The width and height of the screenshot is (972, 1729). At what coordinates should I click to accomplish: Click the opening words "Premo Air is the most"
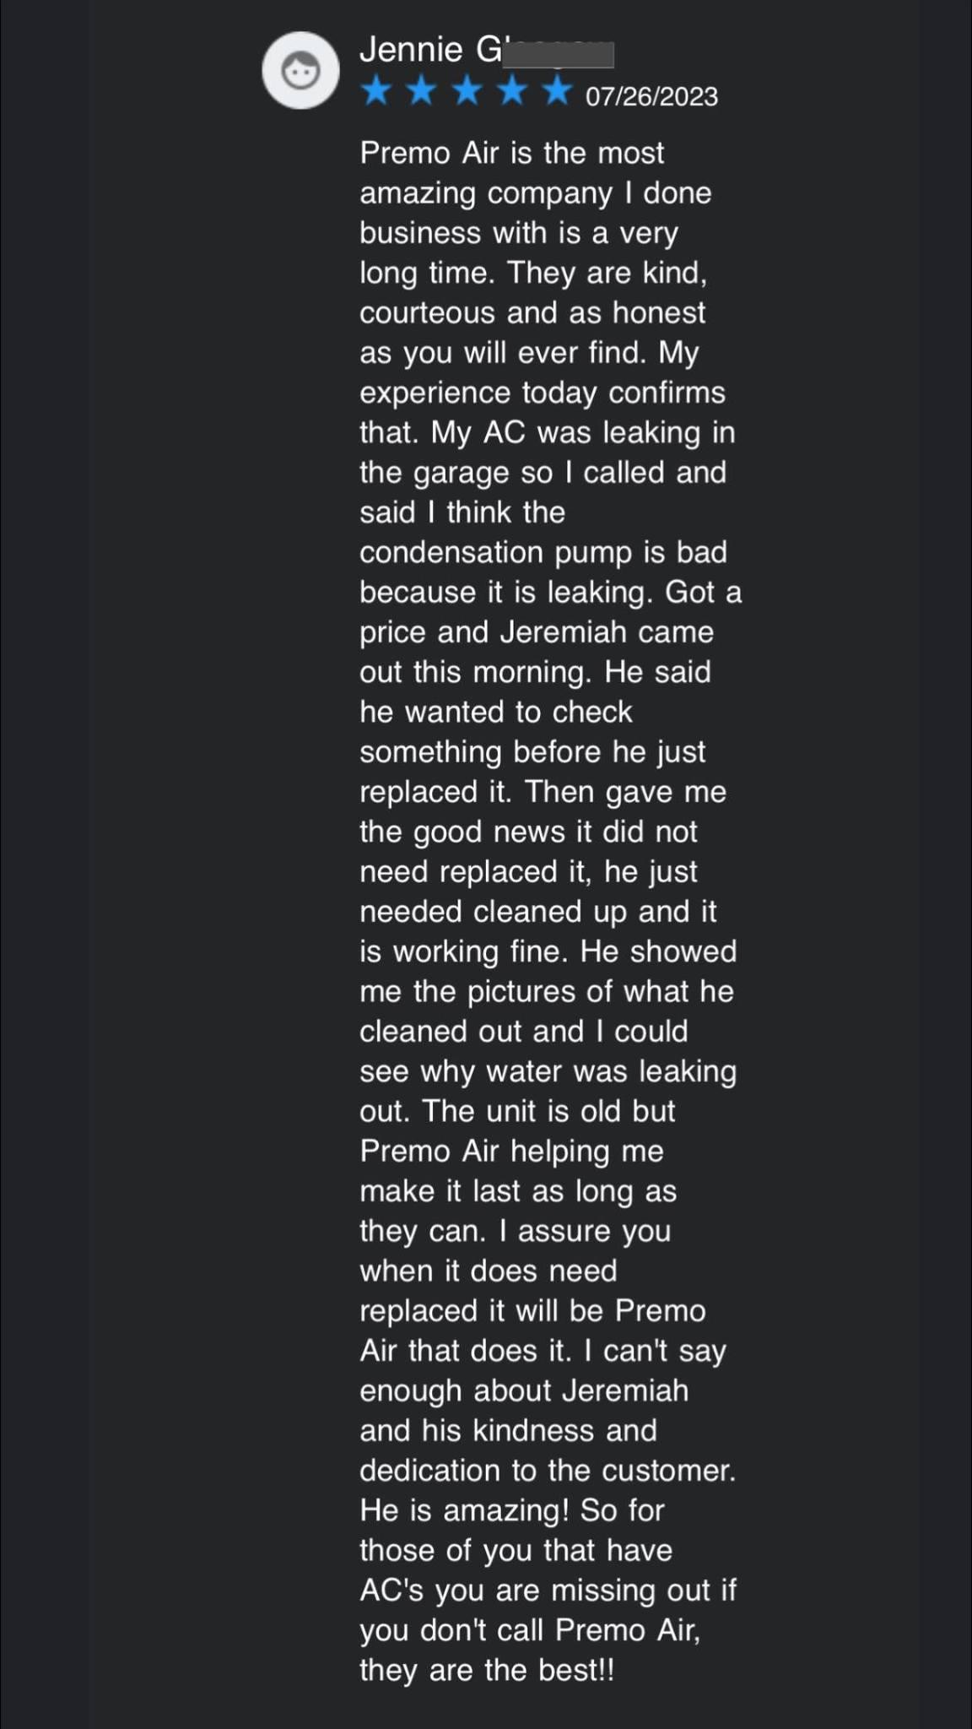(x=511, y=153)
